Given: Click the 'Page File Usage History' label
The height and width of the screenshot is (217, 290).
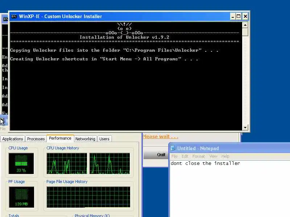Looking at the screenshot, I should [x=67, y=182].
